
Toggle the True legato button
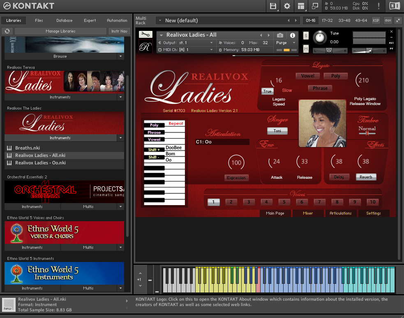[267, 91]
